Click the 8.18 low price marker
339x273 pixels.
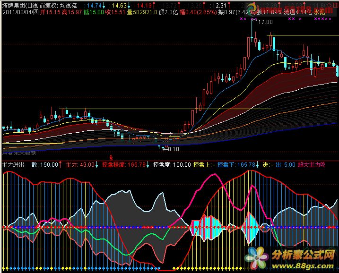coord(174,149)
